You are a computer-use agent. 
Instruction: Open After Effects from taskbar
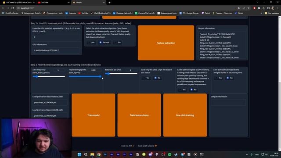pyautogui.click(x=112, y=154)
